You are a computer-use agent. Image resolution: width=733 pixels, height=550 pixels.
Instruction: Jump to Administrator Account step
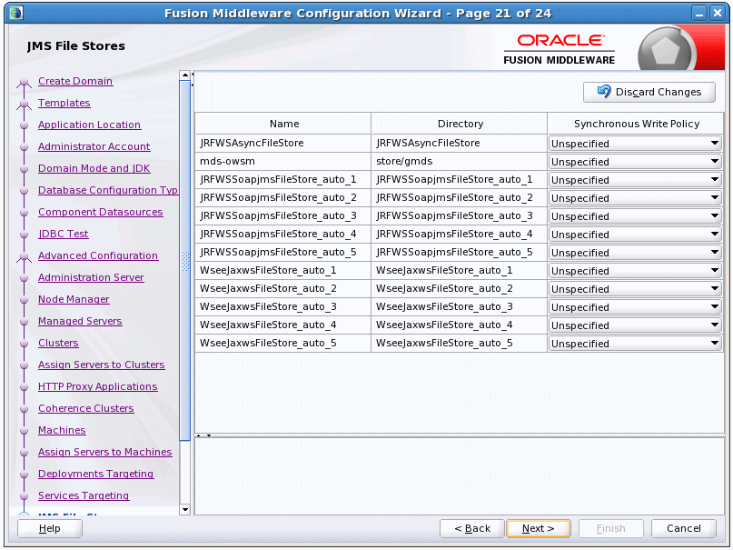94,146
